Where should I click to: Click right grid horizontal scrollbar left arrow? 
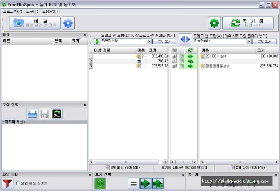202,162
